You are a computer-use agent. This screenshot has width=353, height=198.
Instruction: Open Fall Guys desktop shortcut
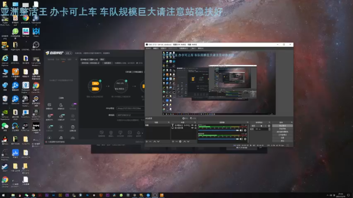(26, 32)
